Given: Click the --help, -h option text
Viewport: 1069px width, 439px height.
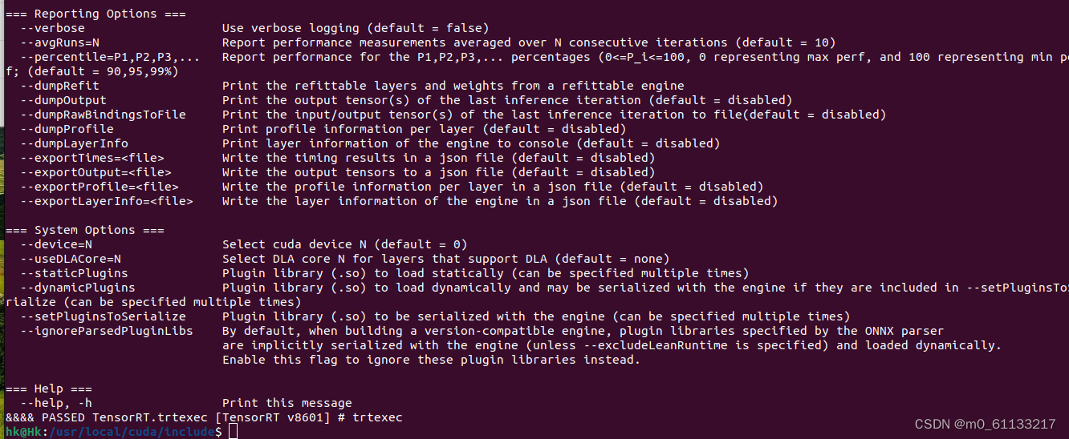Looking at the screenshot, I should coord(56,403).
